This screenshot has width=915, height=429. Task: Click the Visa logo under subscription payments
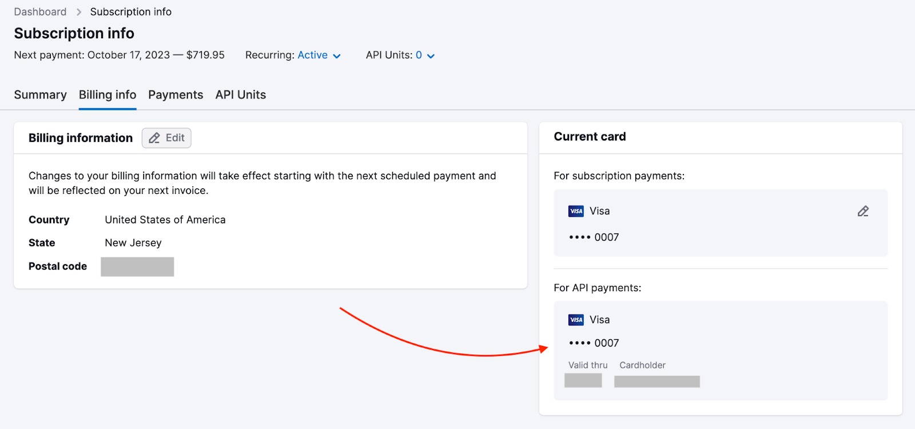click(576, 211)
